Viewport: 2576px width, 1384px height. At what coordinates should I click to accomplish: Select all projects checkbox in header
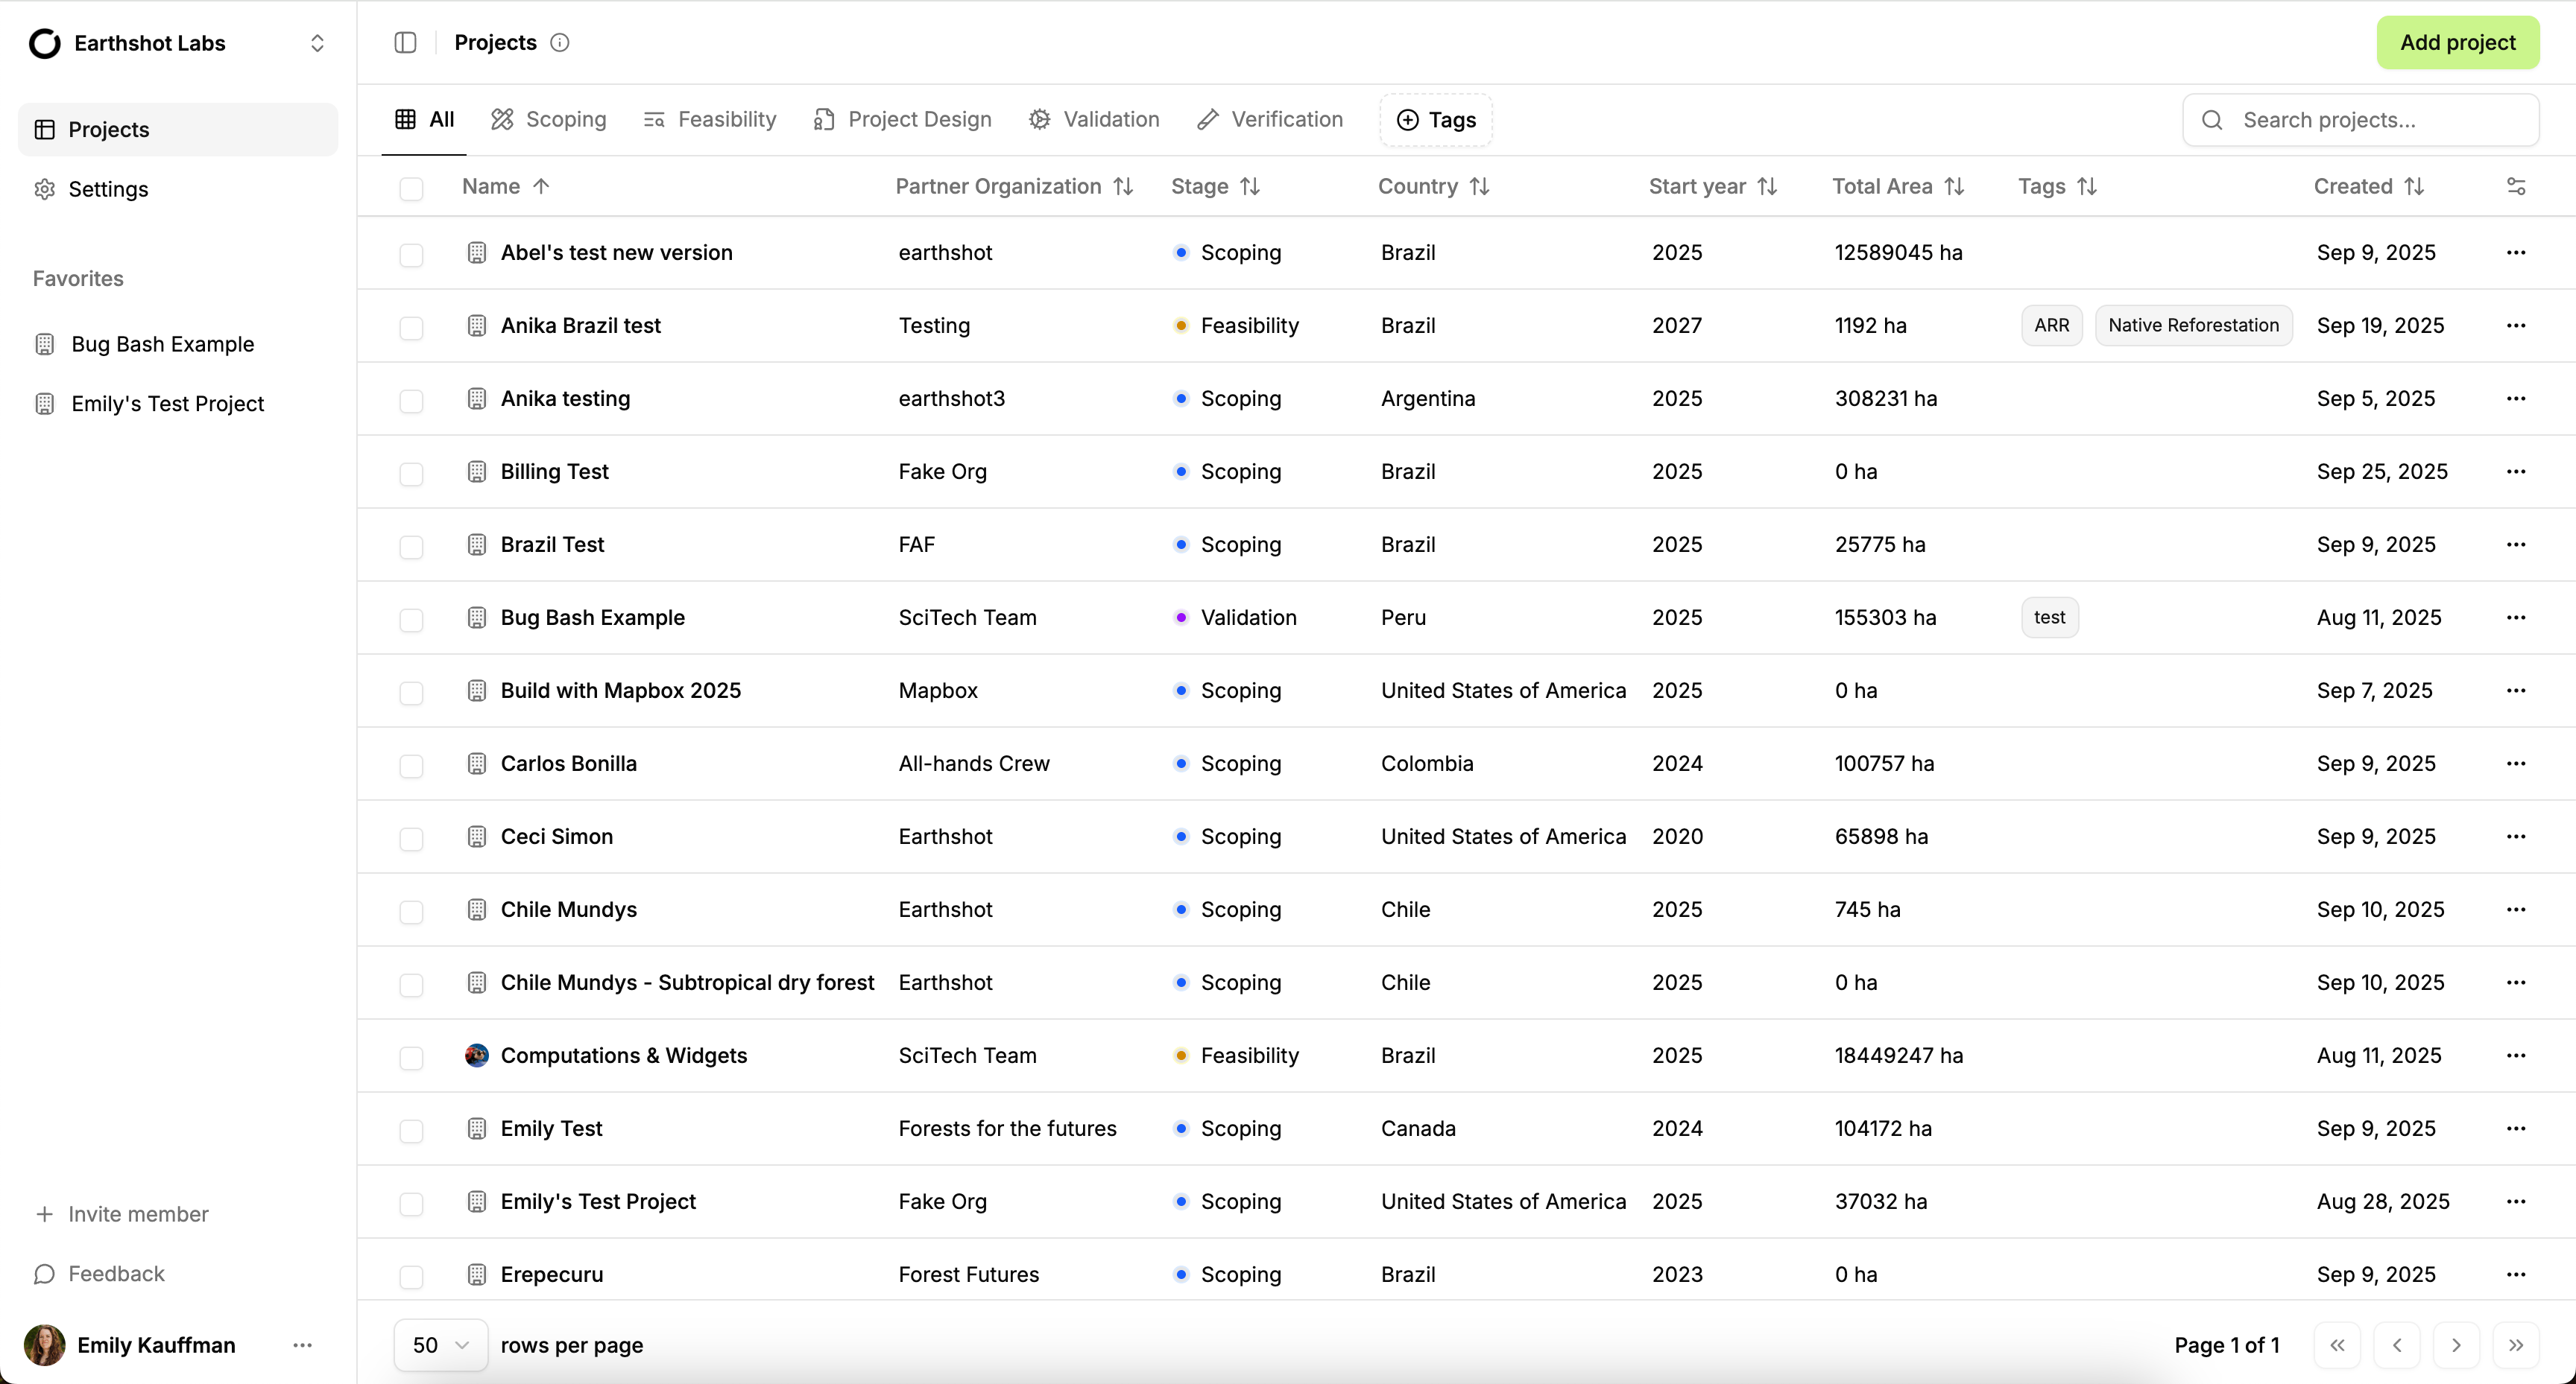click(411, 188)
